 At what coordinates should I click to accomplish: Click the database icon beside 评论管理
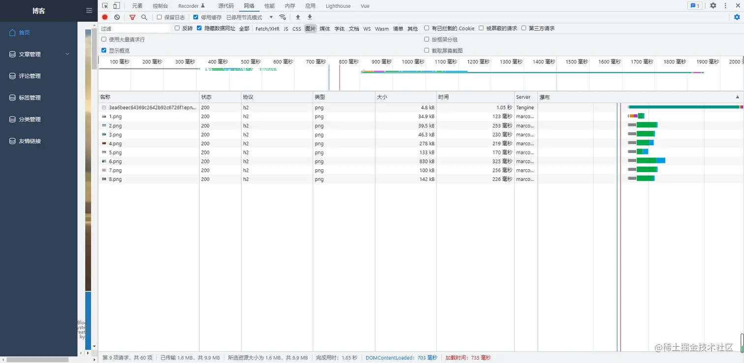pyautogui.click(x=13, y=76)
